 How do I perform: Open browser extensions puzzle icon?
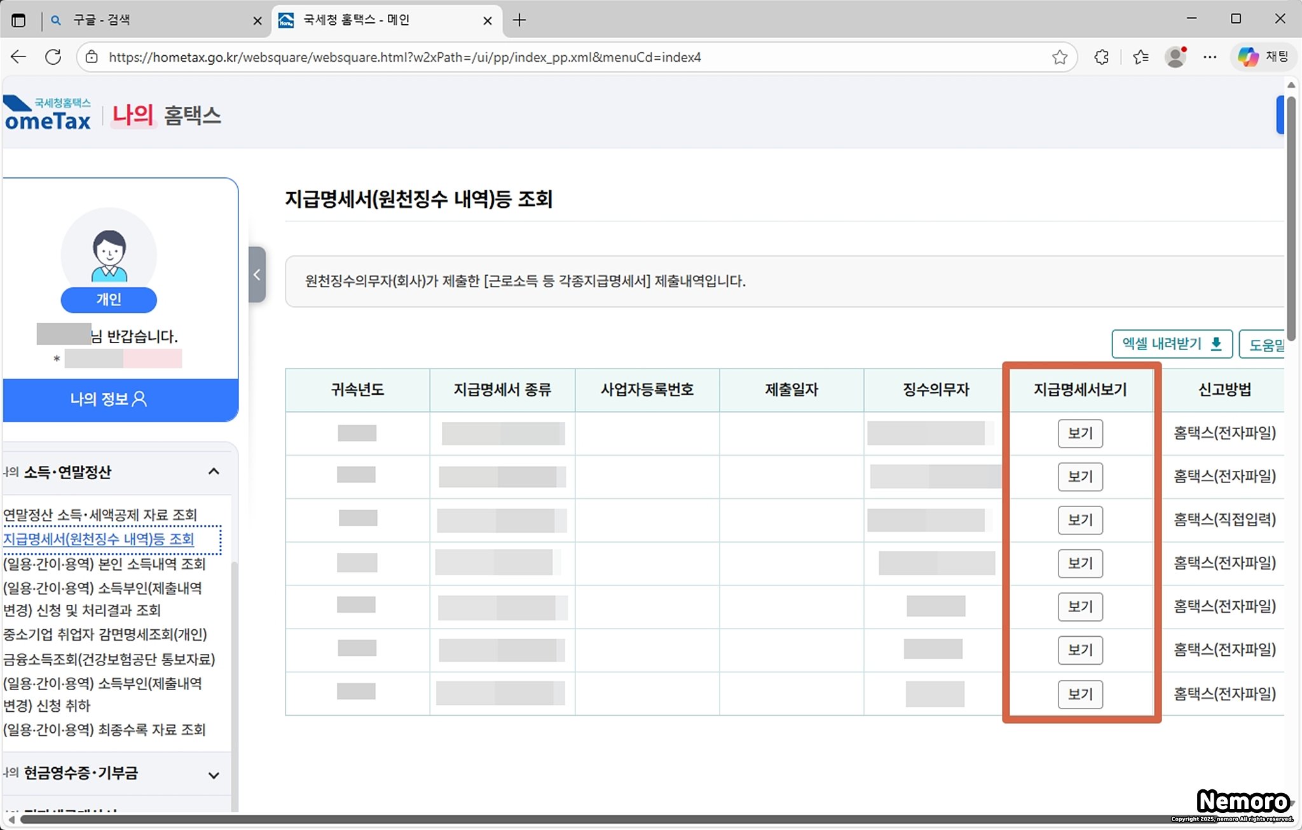click(1102, 57)
